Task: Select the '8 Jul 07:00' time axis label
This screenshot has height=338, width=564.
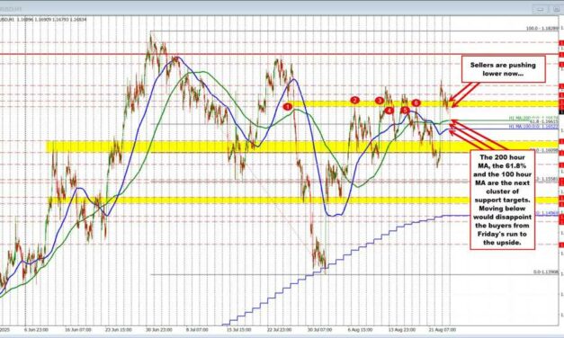Action: [197, 330]
